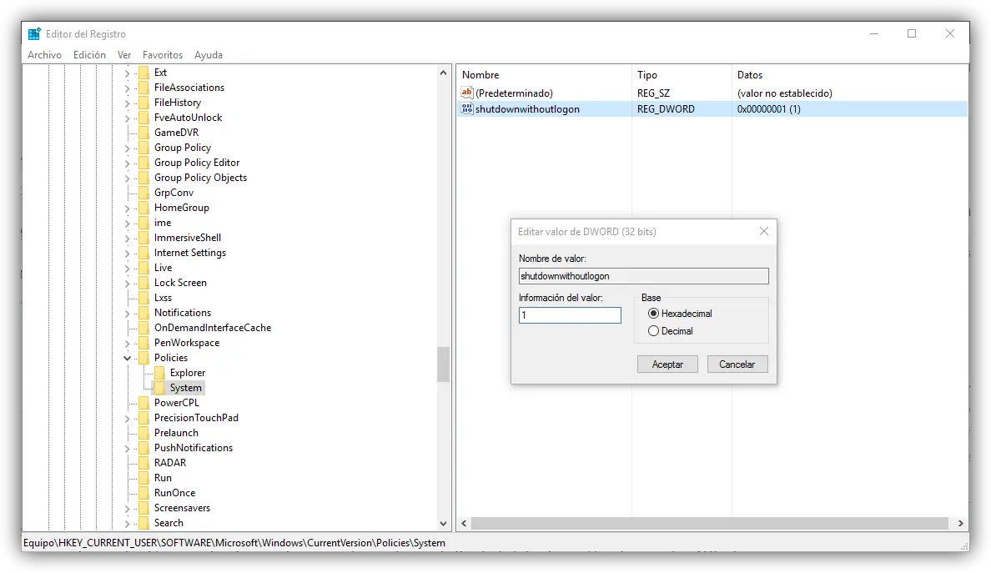Click the Registry Editor app icon in title bar
Screen dimensions: 991x573
coord(34,34)
